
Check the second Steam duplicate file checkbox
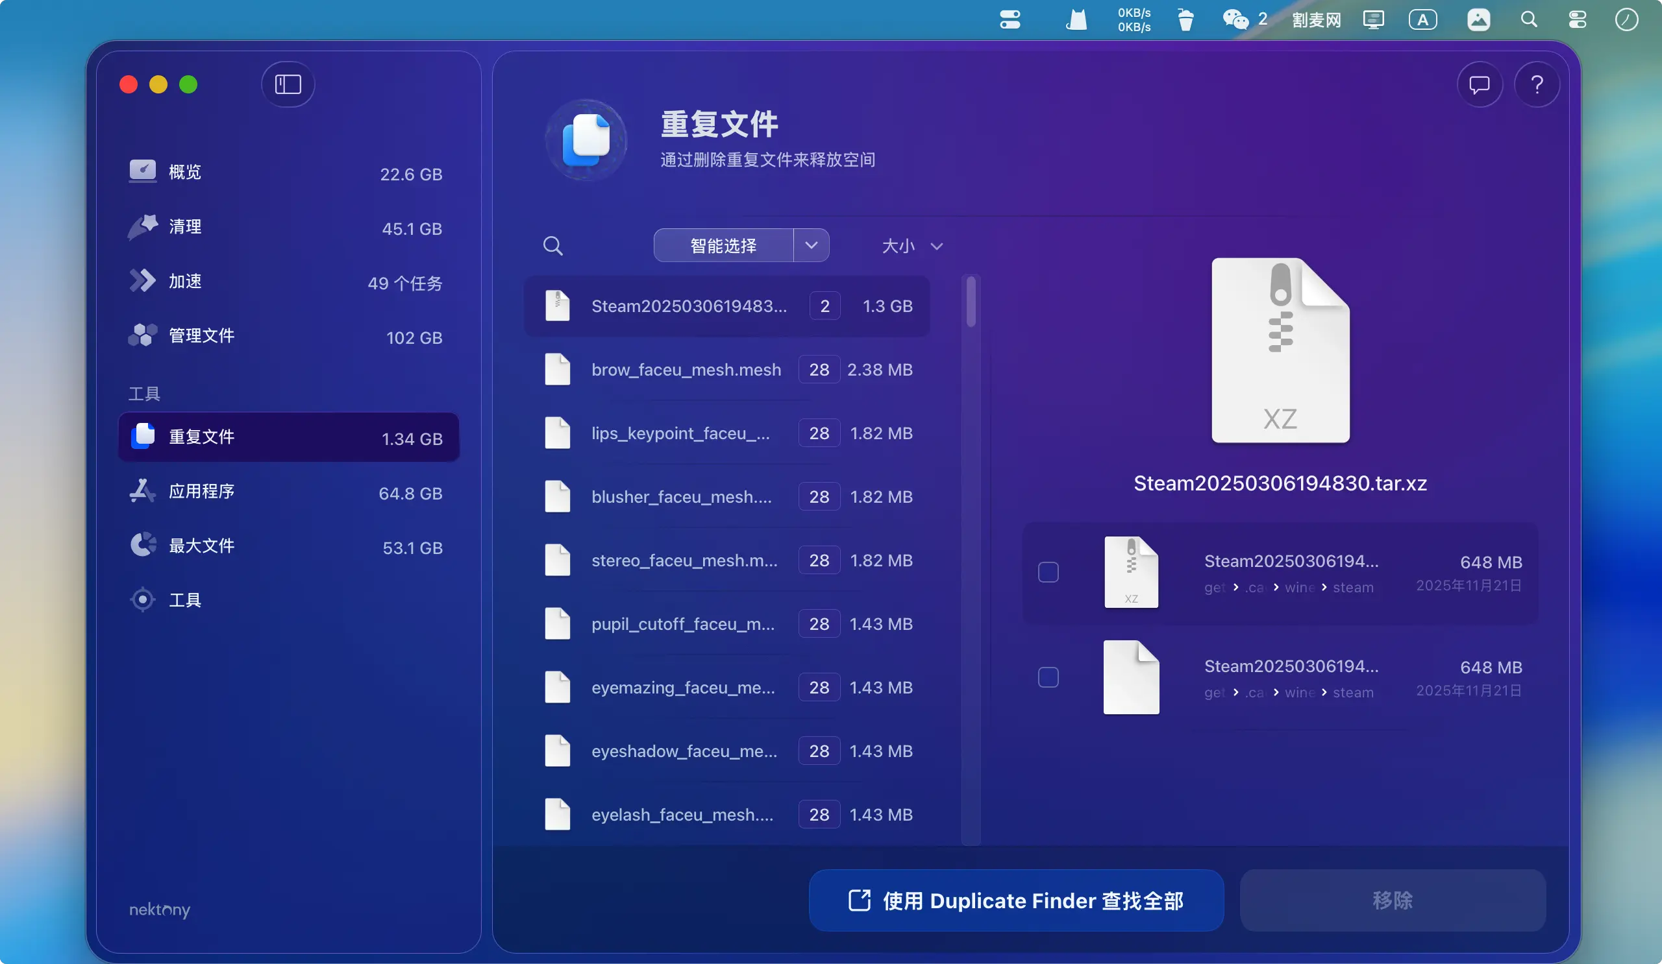point(1048,677)
